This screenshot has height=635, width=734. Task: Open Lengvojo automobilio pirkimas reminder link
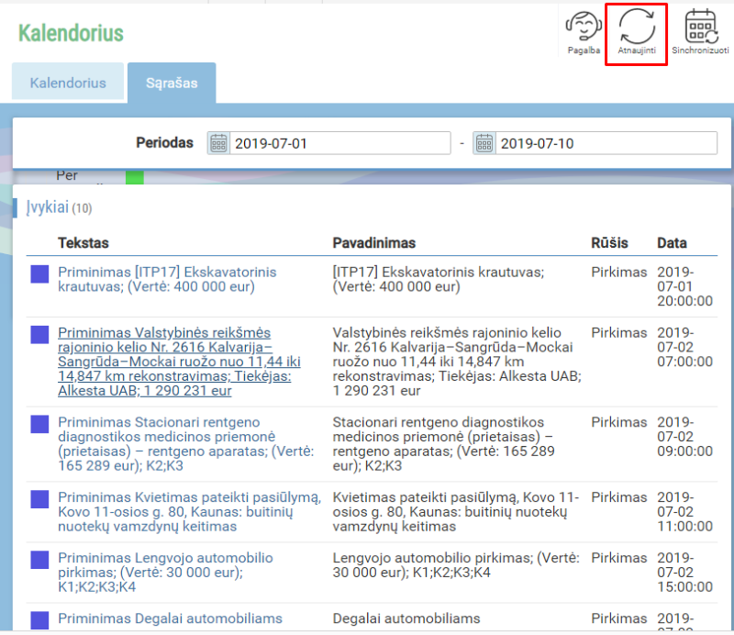click(x=165, y=572)
